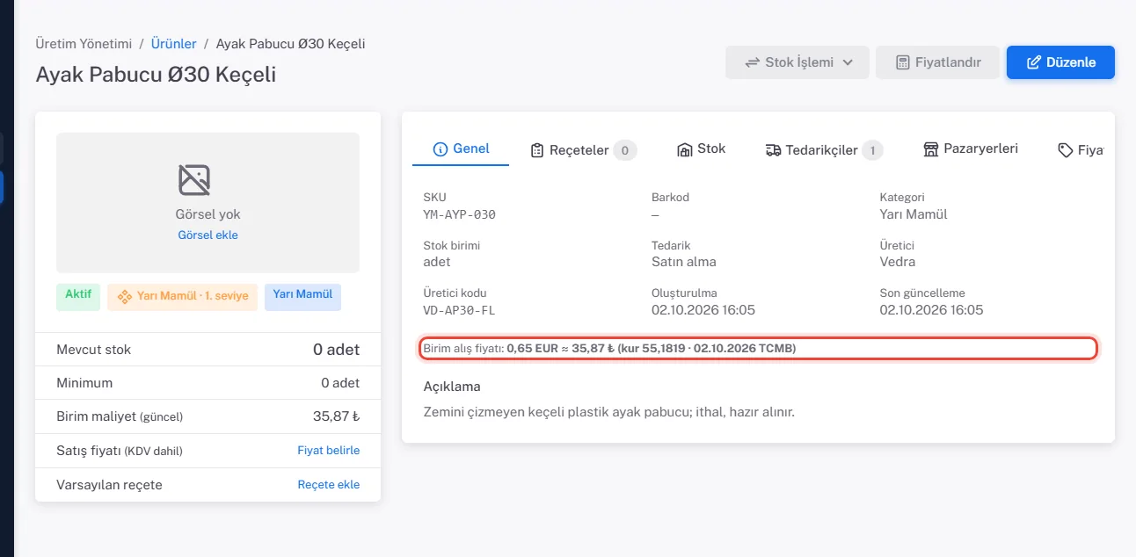Viewport: 1136px width, 557px height.
Task: Click the Tedarik value Satın alma
Action: coord(684,262)
